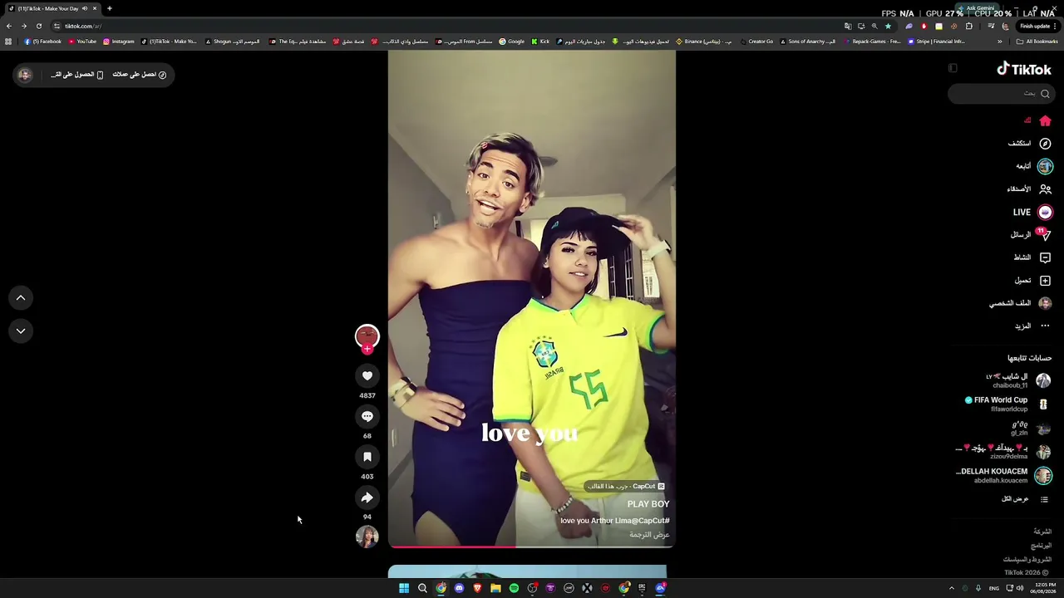Image resolution: width=1064 pixels, height=598 pixels.
Task: Open the apps grid icon in bookmarks bar
Action: 8,42
